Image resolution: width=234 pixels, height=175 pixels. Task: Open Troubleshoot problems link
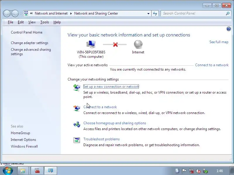click(x=101, y=139)
